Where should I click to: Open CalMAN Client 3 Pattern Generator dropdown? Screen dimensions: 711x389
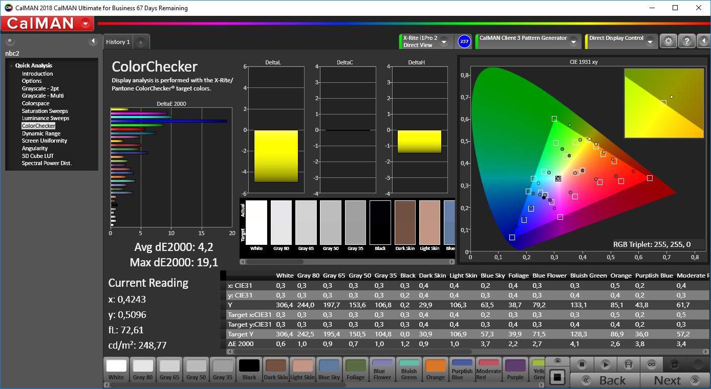574,42
